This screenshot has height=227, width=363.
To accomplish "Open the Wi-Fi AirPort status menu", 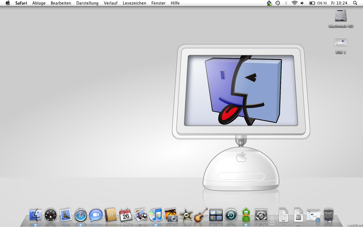I will (x=295, y=3).
